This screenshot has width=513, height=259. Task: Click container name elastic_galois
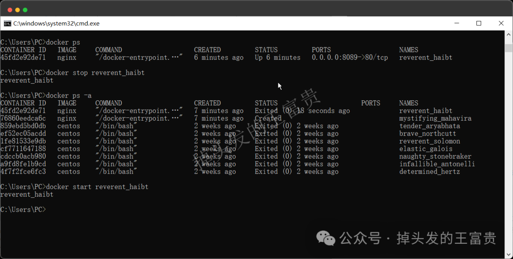pos(426,149)
